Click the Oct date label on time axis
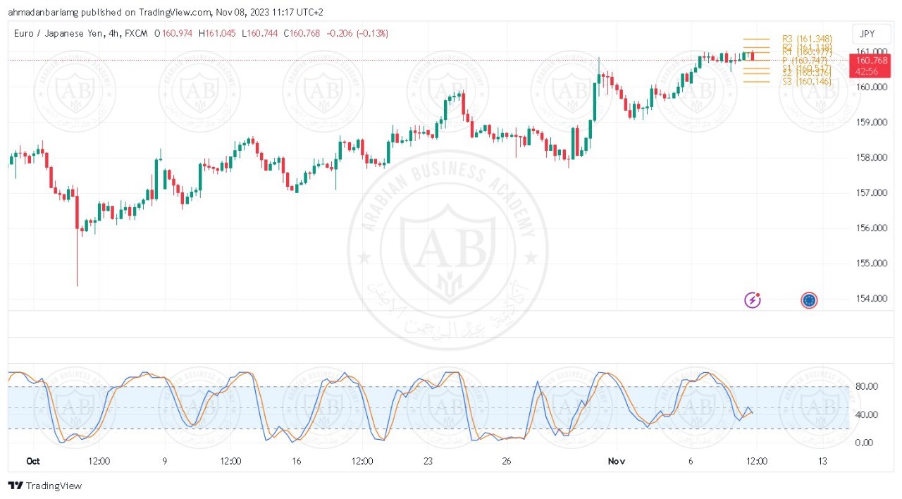 [32, 461]
